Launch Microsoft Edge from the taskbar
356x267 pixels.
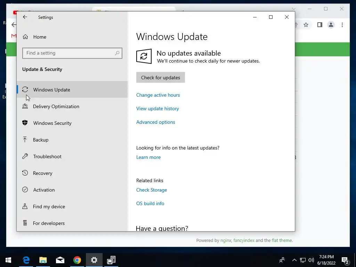tap(26, 260)
